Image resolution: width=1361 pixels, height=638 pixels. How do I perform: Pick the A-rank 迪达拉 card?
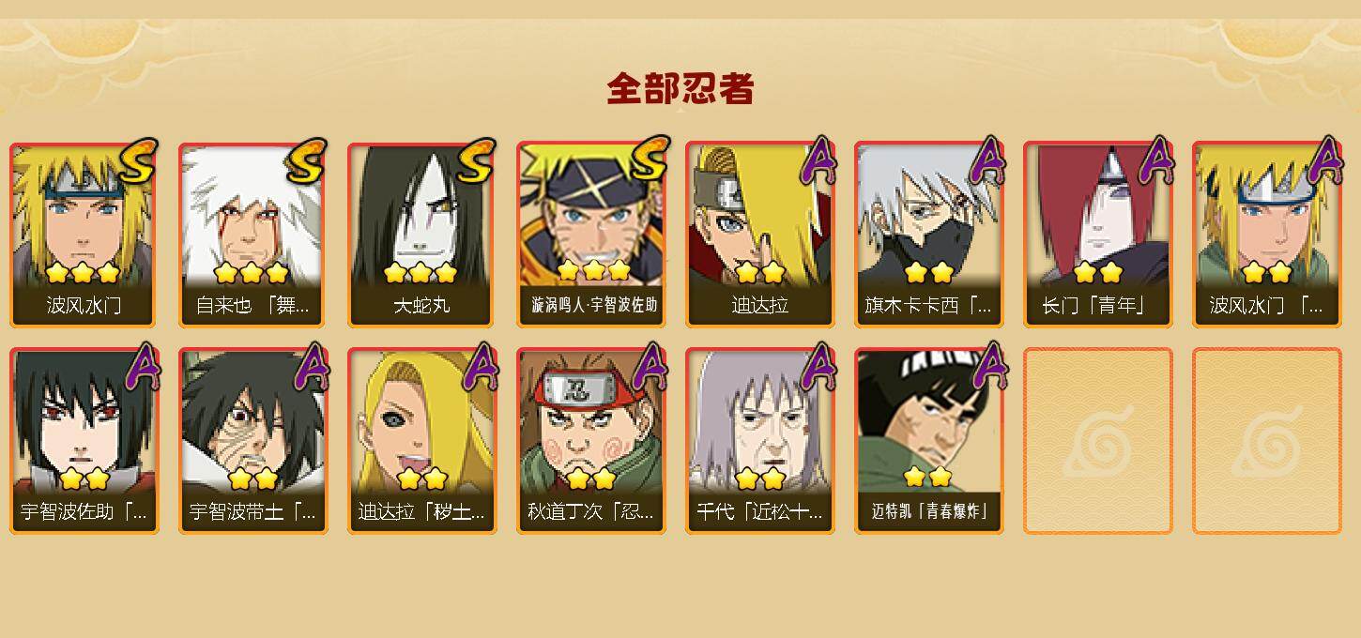(759, 235)
